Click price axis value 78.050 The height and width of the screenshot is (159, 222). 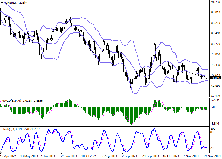pyautogui.click(x=216, y=54)
